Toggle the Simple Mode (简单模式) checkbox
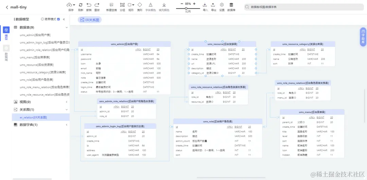This screenshot has width=367, height=180. (58, 19)
